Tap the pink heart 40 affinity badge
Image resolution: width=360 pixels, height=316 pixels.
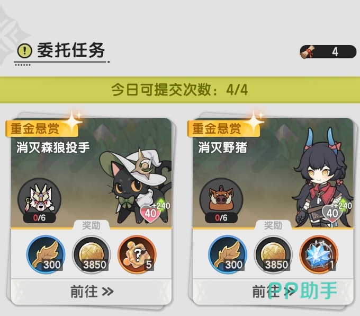pos(150,214)
